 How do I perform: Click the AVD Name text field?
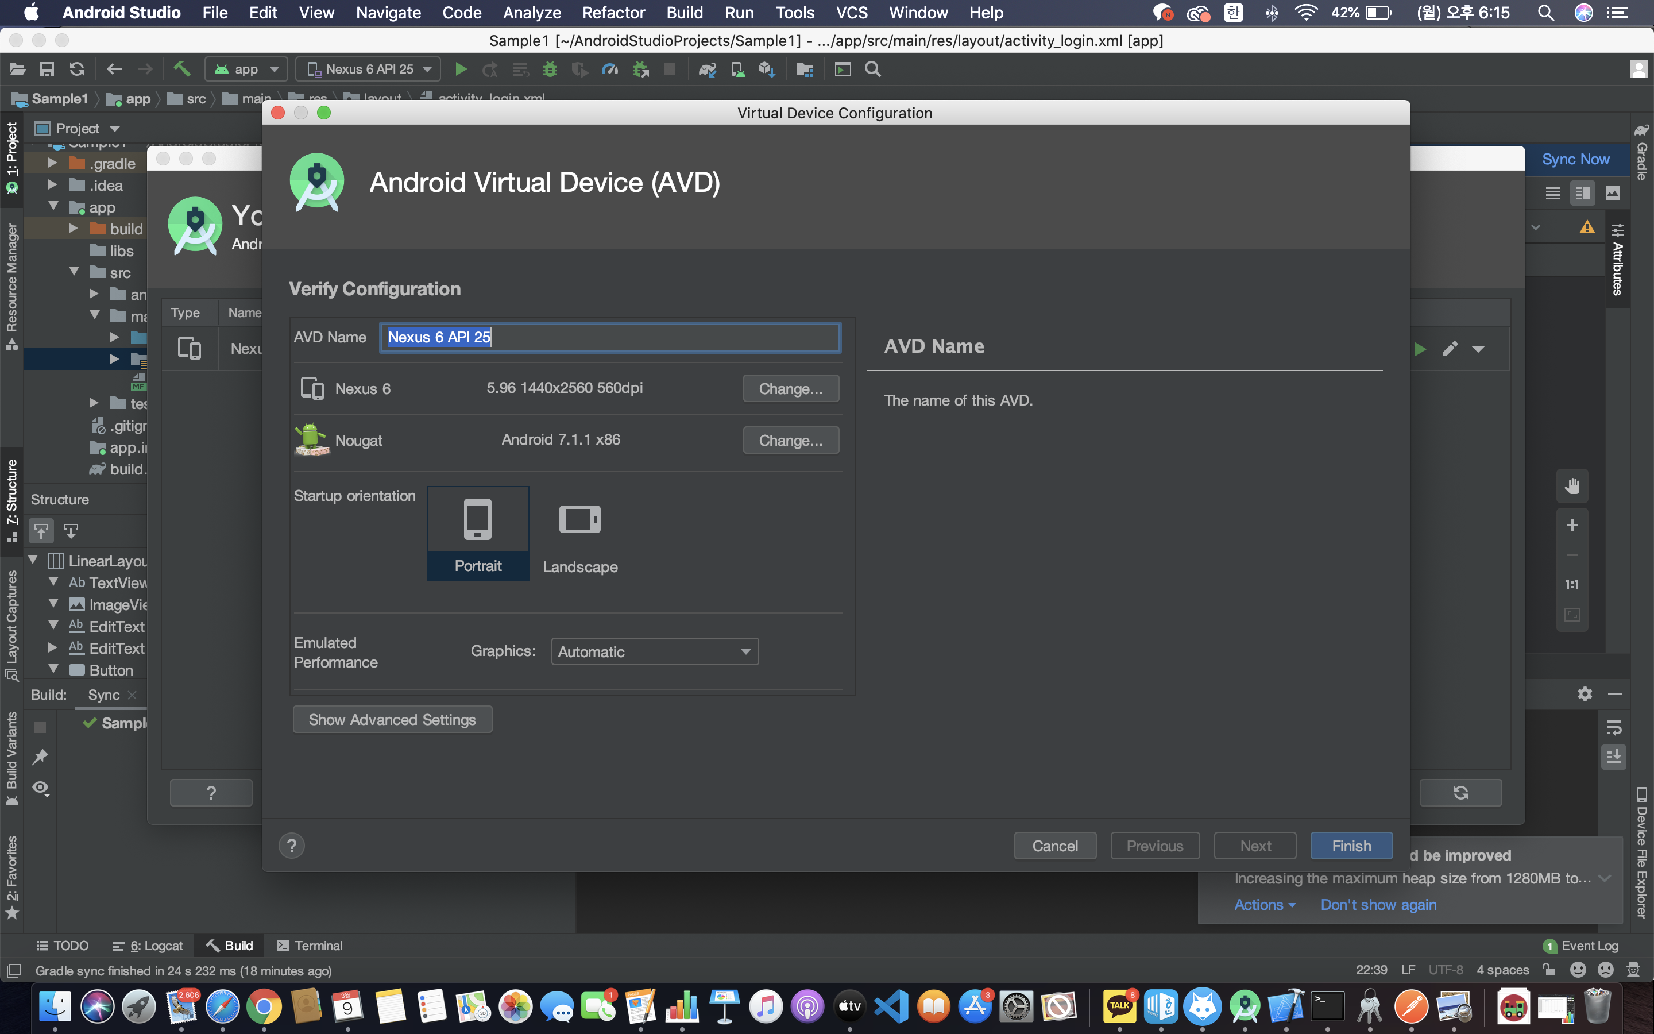point(610,337)
